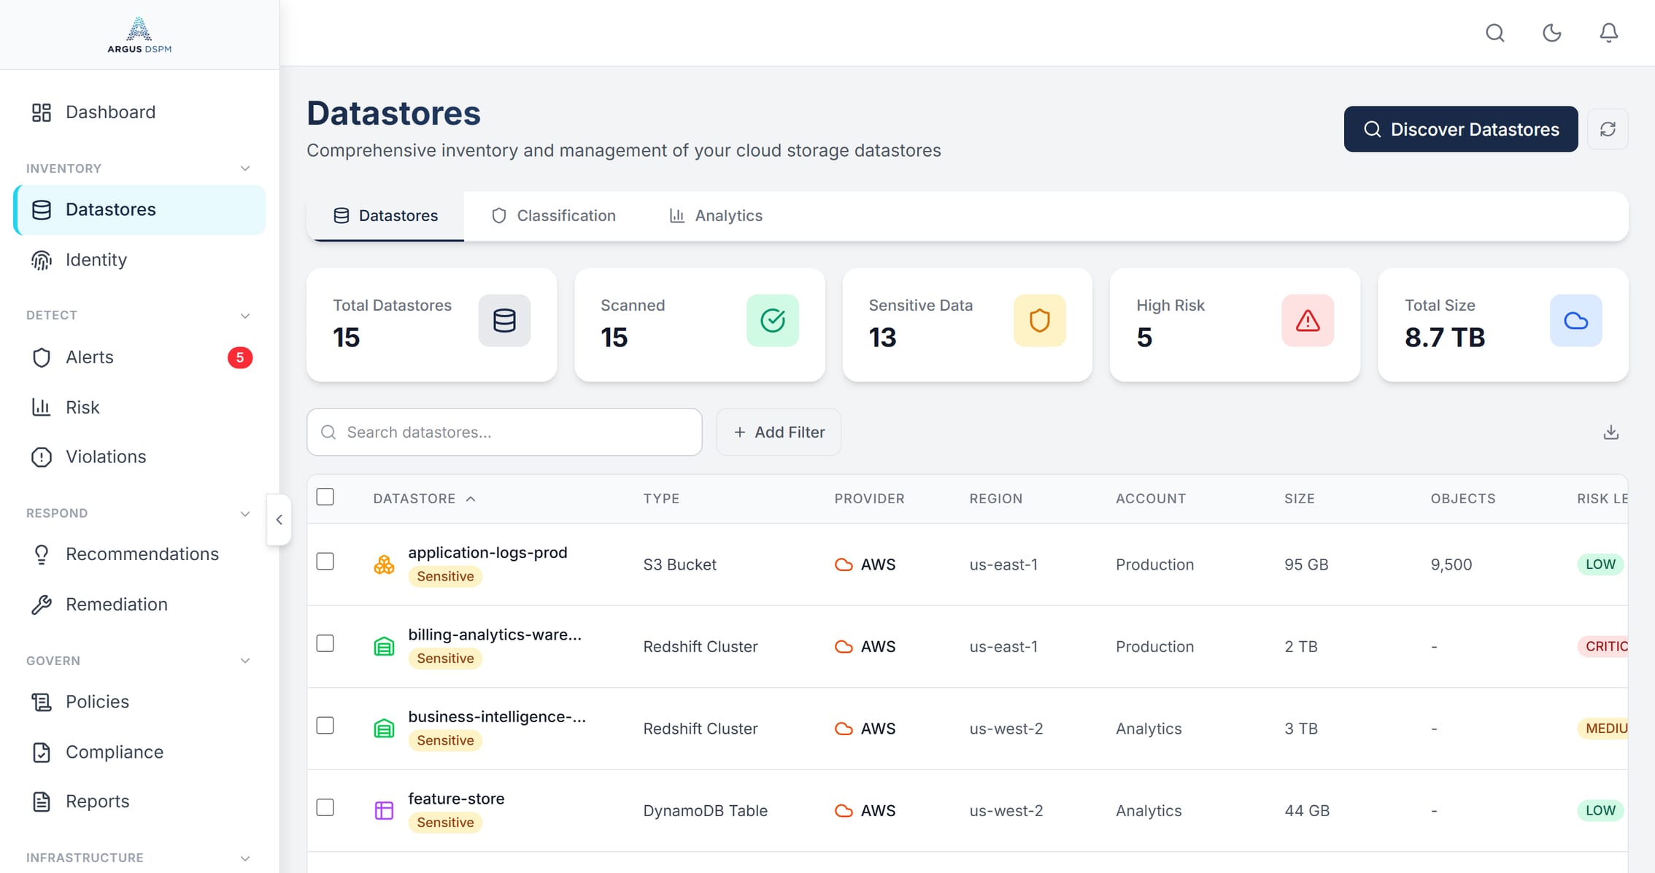Open Recommendations in the sidebar
1655x873 pixels.
point(139,554)
